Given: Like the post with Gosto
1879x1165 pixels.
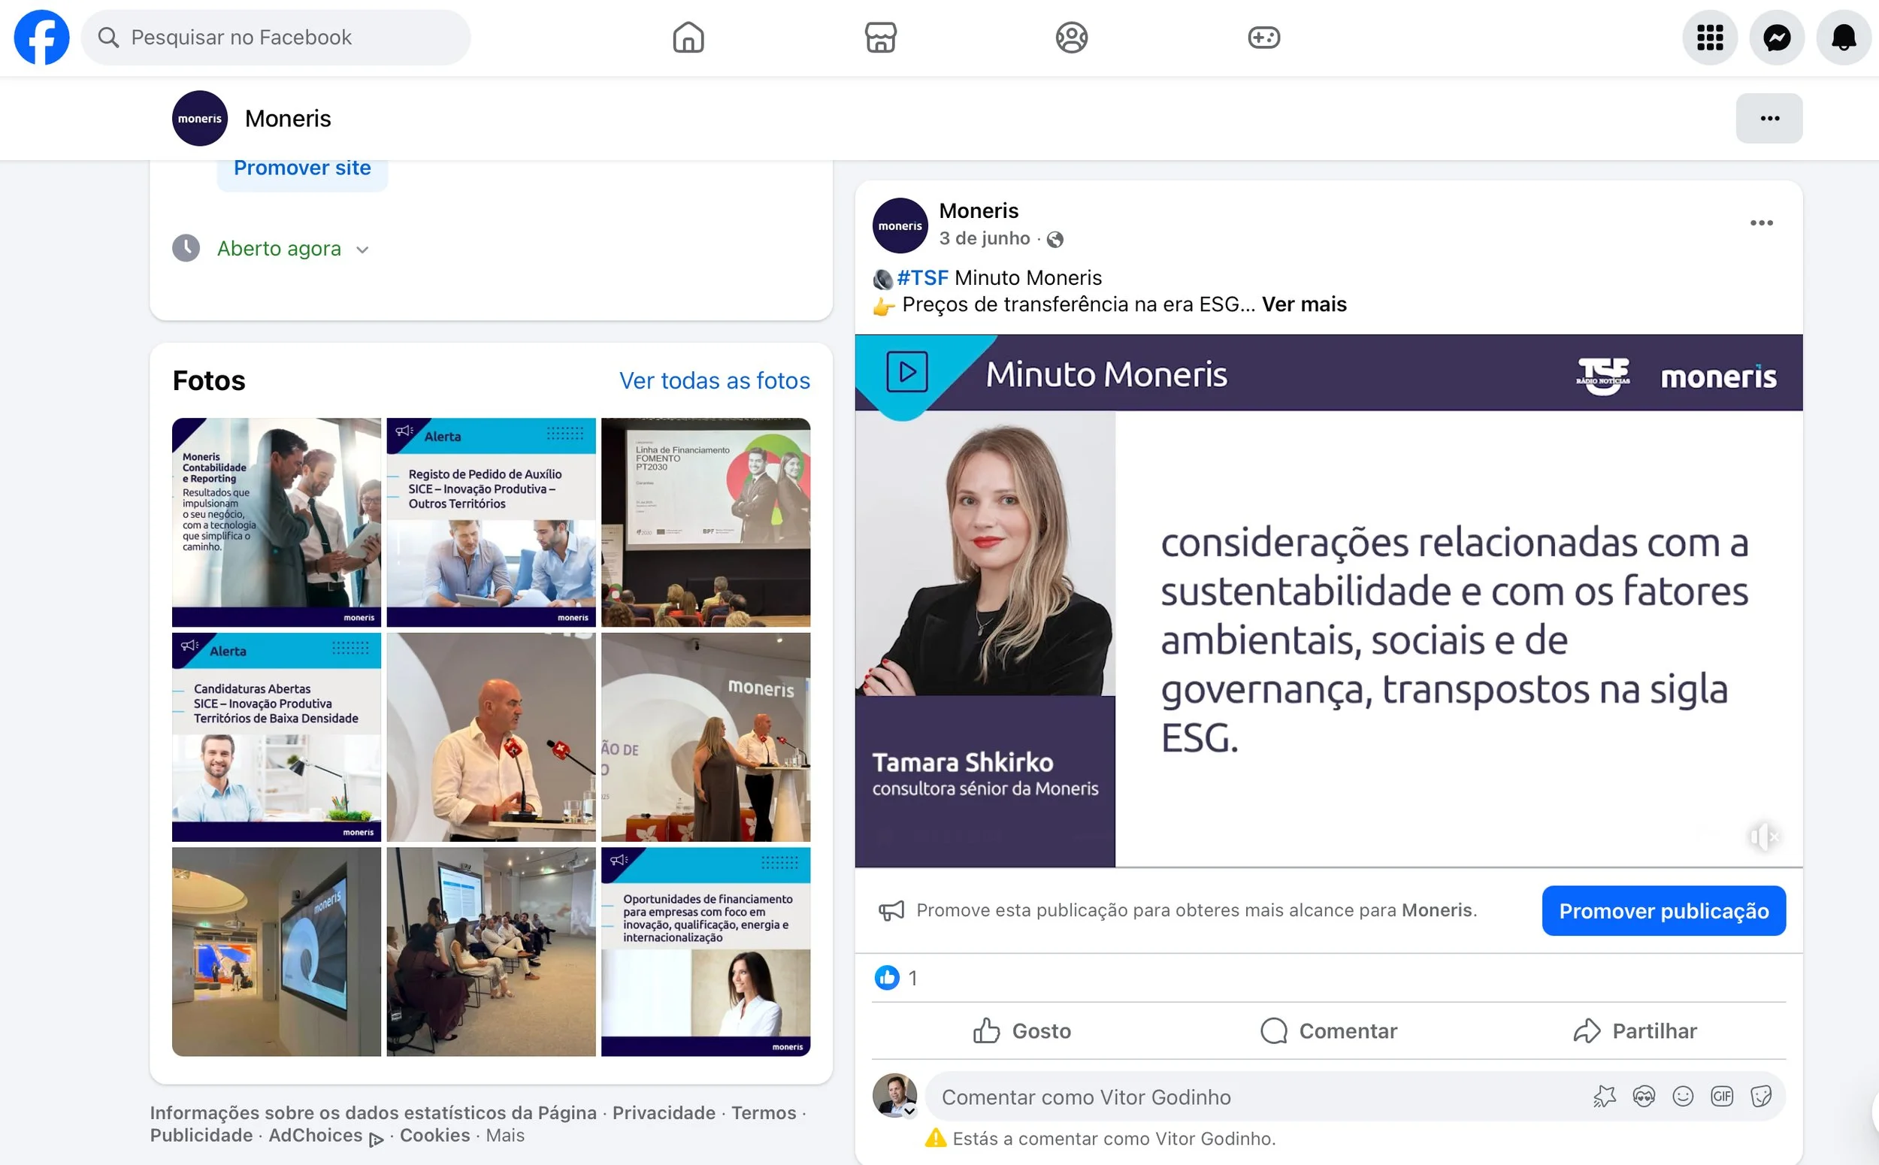Looking at the screenshot, I should (x=1022, y=1031).
